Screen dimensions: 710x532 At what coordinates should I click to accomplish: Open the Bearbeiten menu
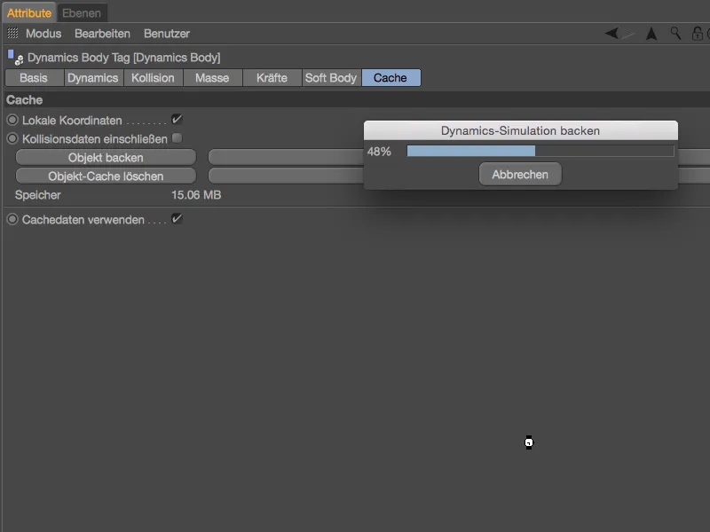(102, 34)
